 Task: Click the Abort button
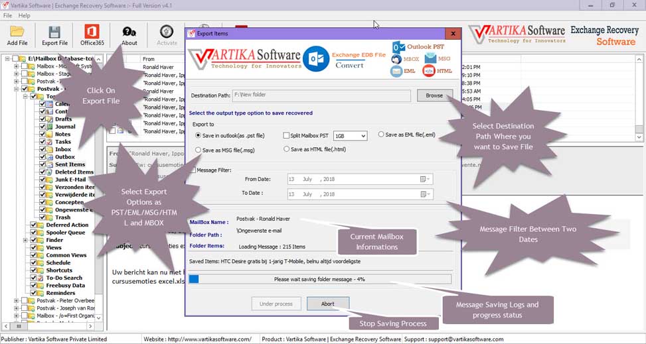click(x=328, y=304)
